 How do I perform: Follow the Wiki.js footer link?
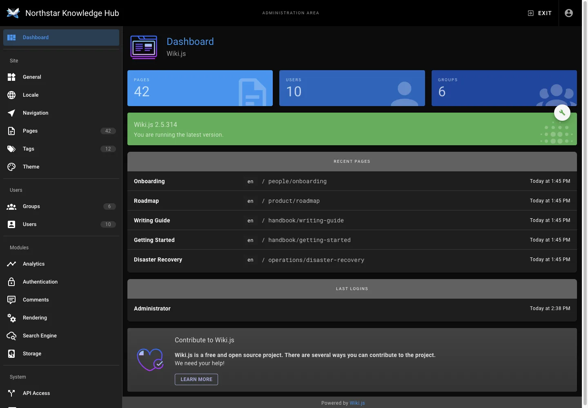tap(357, 403)
